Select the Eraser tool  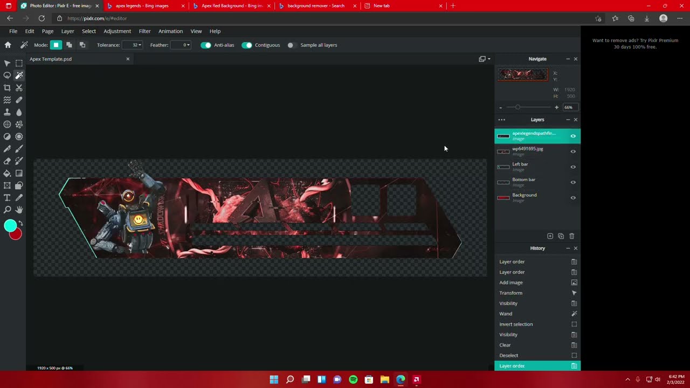pyautogui.click(x=7, y=161)
